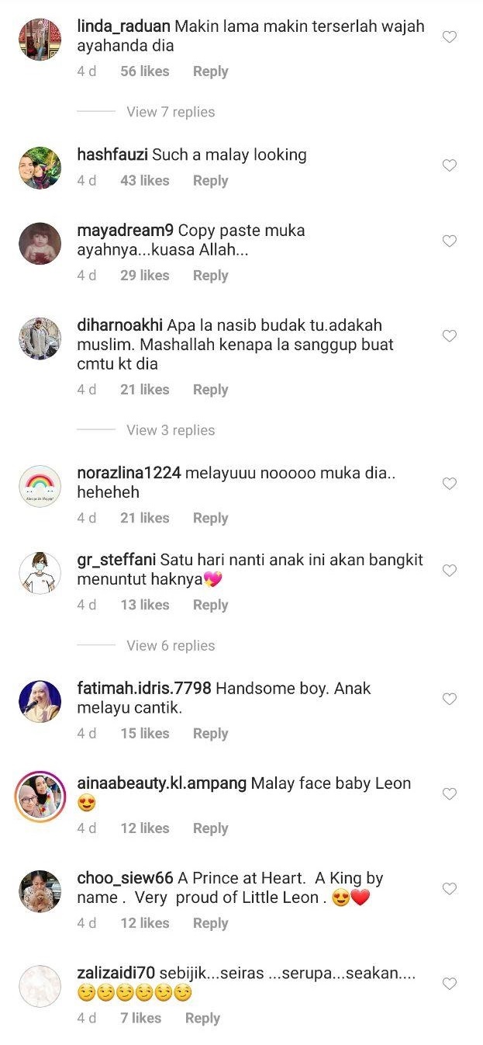Tap the heart beside diharnoakhi's comment
Viewport: 483px width, 1045px height.
coord(449,336)
